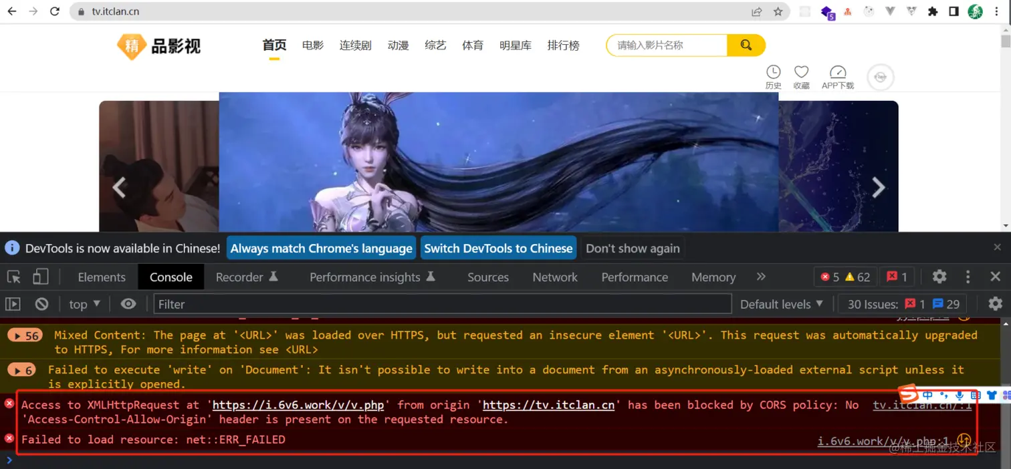1011x469 pixels.
Task: Reload the page with refresh icon
Action: pyautogui.click(x=55, y=11)
